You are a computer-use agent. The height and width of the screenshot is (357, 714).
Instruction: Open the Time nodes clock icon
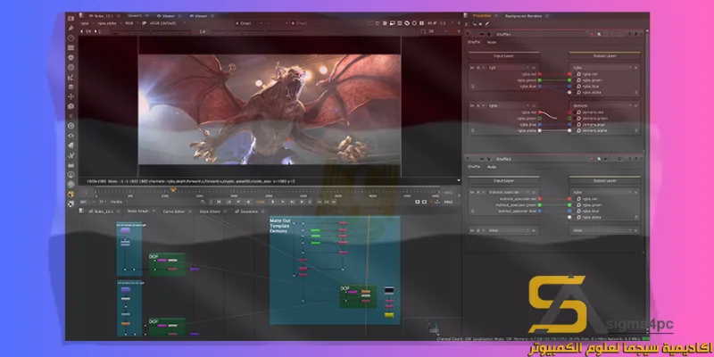click(71, 37)
